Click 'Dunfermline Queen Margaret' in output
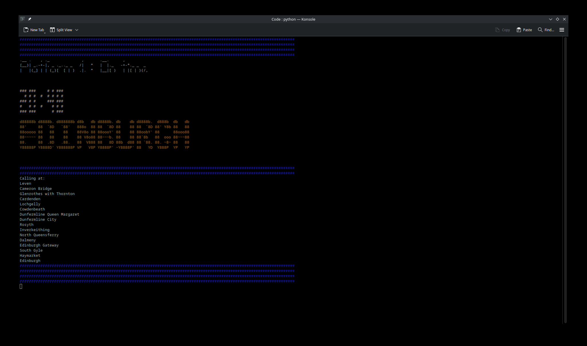 coord(49,214)
